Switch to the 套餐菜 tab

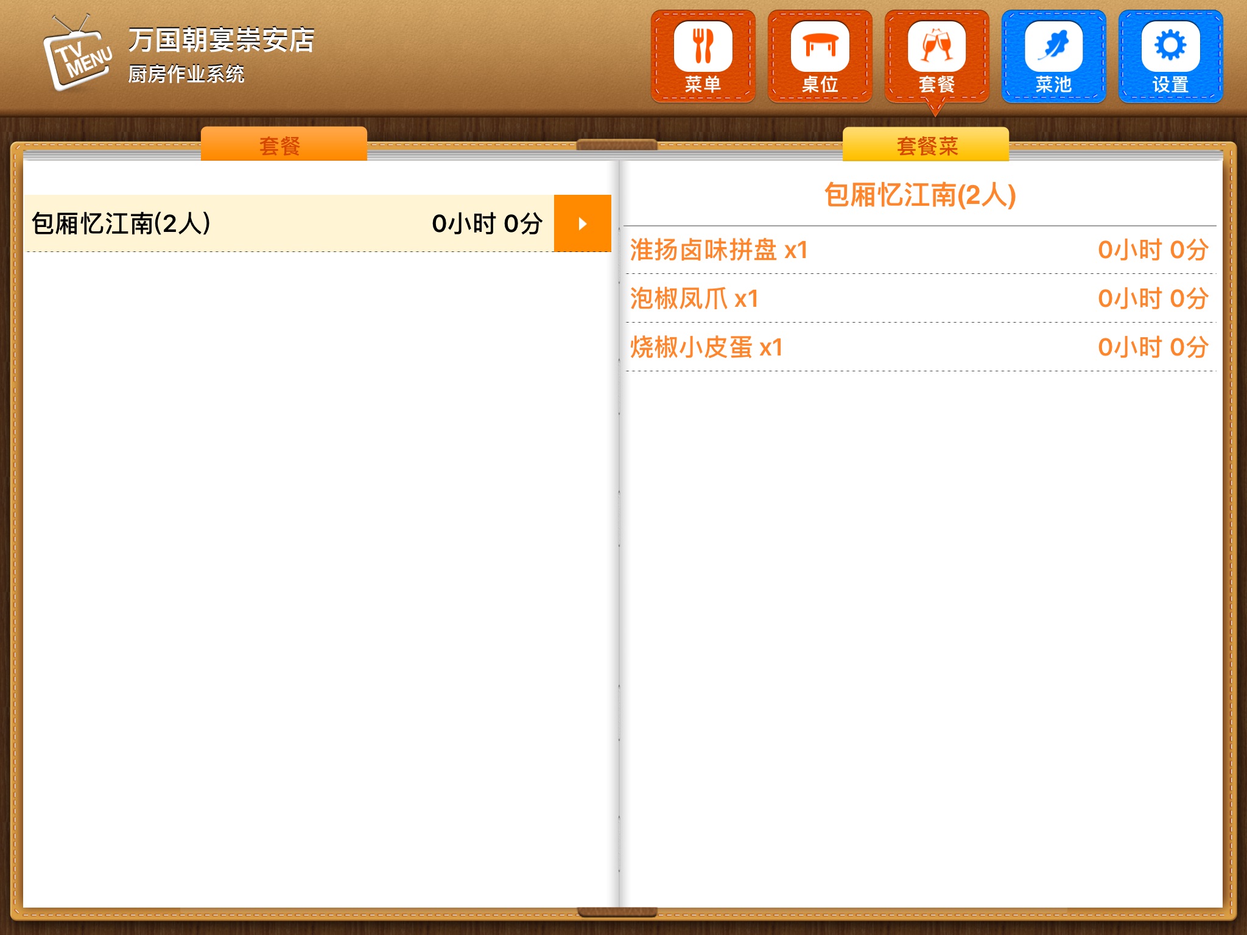(x=926, y=145)
